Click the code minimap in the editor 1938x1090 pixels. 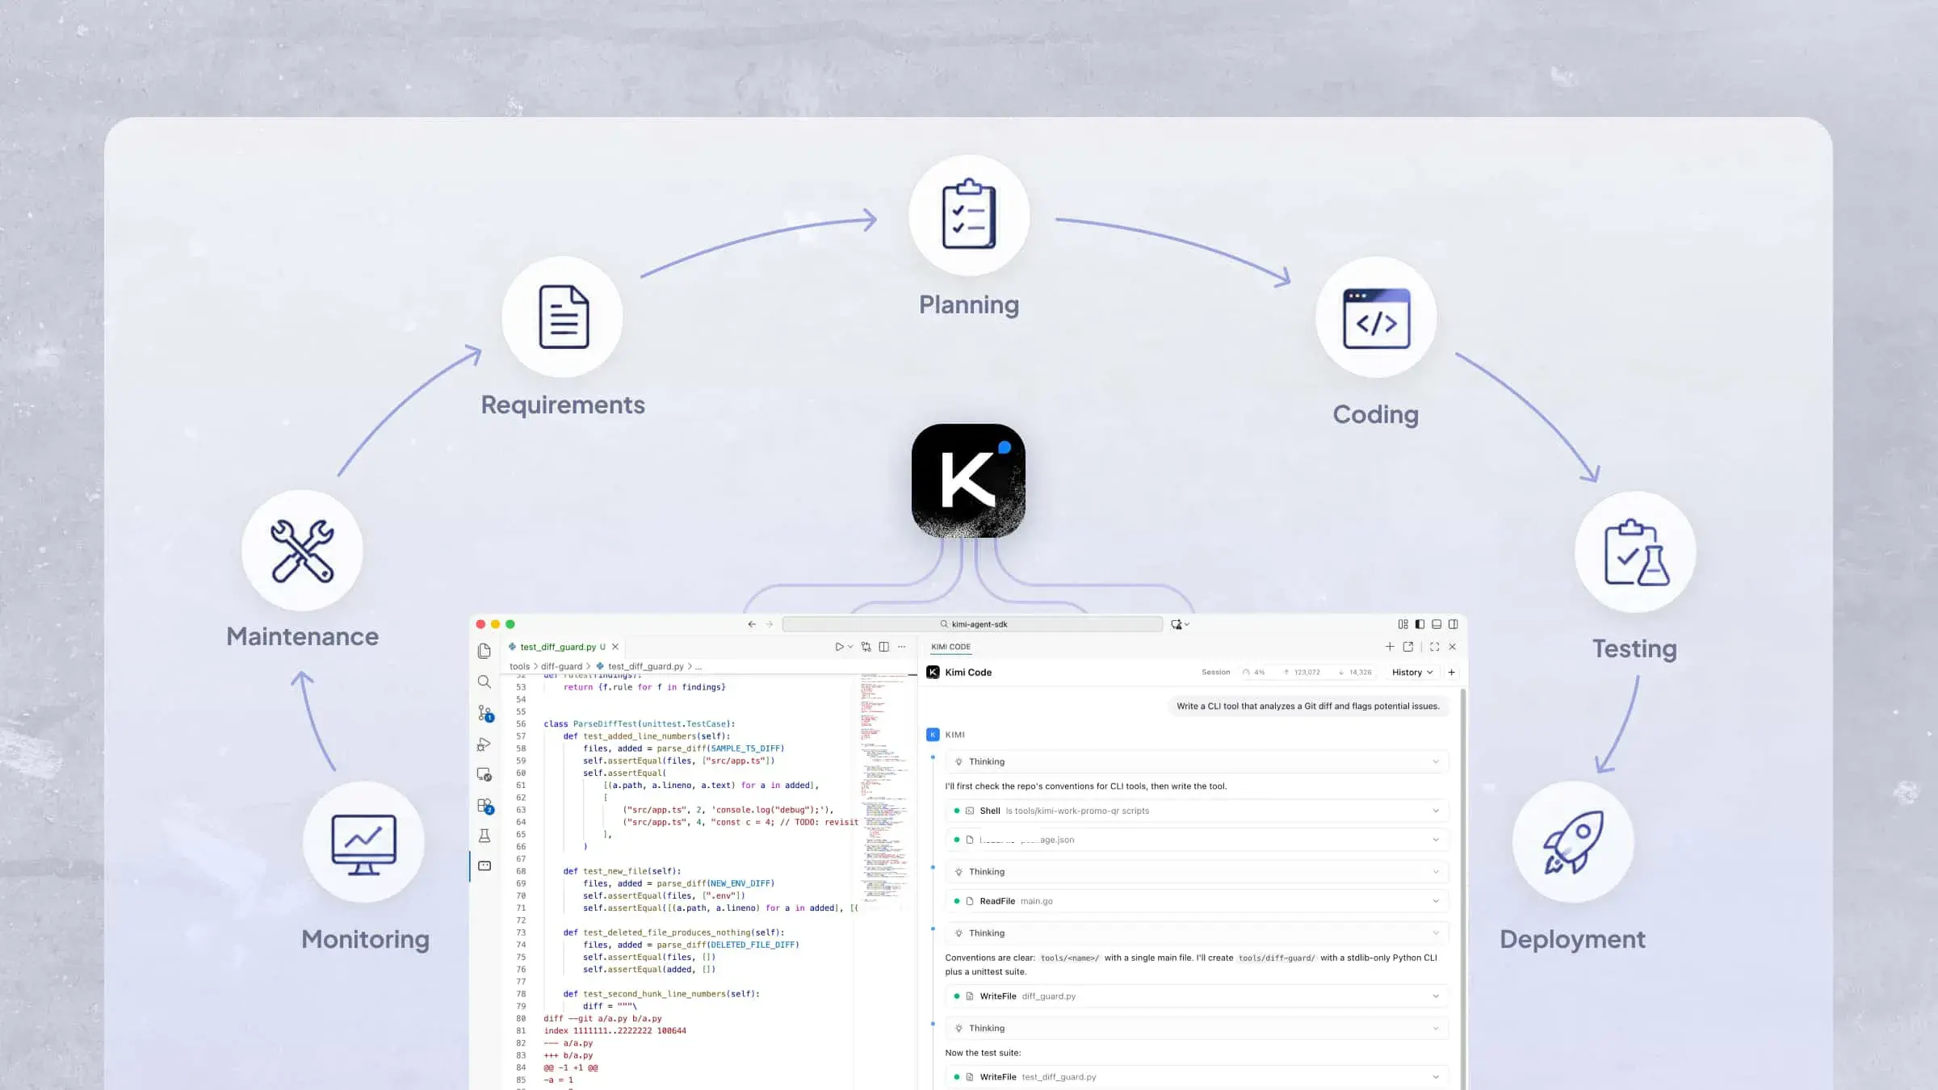point(883,787)
